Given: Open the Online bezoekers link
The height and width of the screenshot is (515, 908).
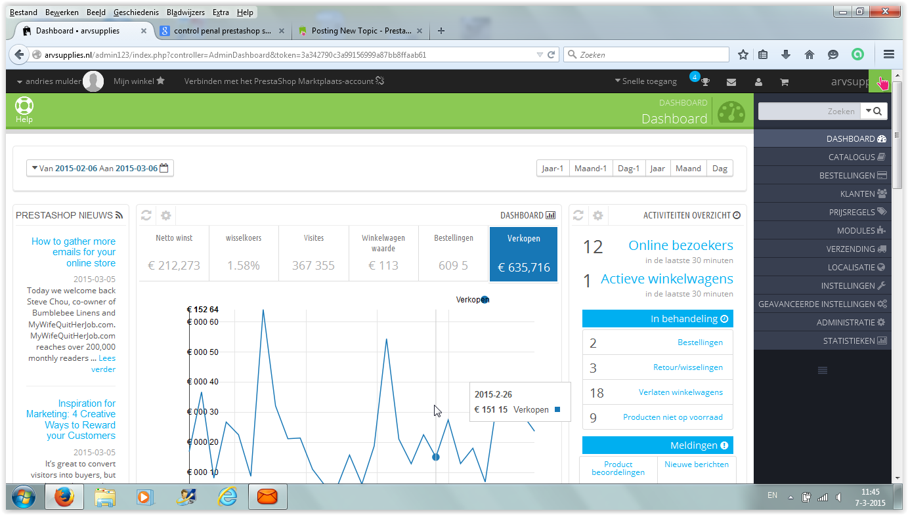Looking at the screenshot, I should (681, 246).
